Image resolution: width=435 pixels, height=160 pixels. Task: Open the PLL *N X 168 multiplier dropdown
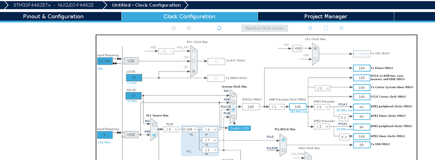coord(190,129)
